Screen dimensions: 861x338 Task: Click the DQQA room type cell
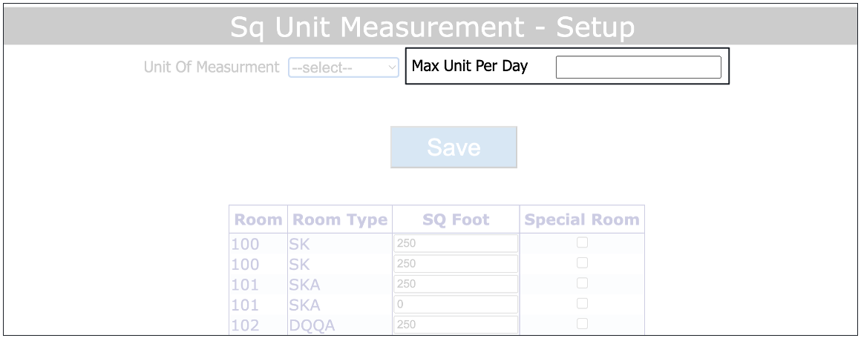[x=311, y=325]
